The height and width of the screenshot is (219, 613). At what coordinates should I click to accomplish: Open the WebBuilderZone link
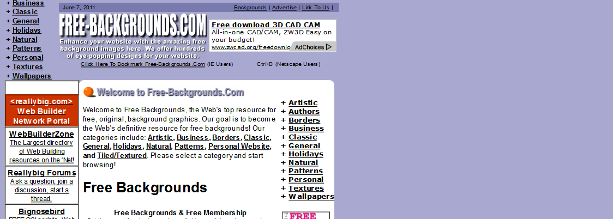[x=41, y=135]
